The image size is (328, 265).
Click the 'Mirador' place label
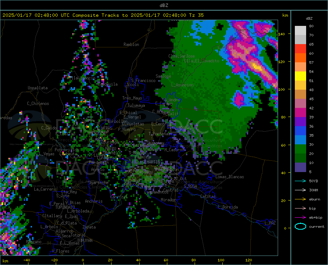(168, 200)
